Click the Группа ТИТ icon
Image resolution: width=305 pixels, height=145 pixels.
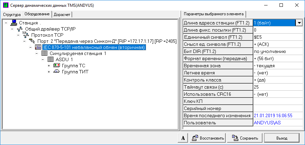[57, 72]
